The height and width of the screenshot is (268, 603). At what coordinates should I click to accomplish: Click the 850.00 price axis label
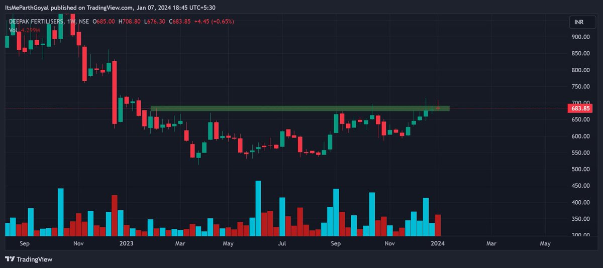[x=580, y=53]
